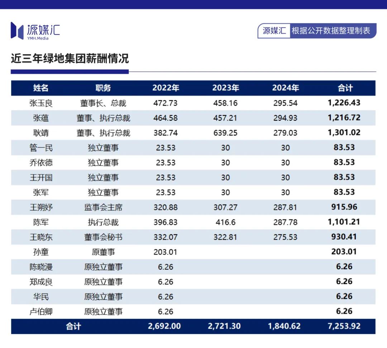Click the value 416.6
387x348 pixels.
[225, 222]
